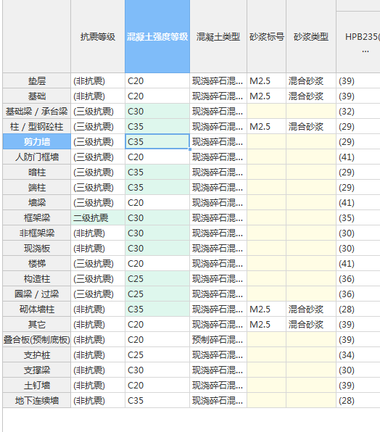Select the 墙梁 row header

37,202
